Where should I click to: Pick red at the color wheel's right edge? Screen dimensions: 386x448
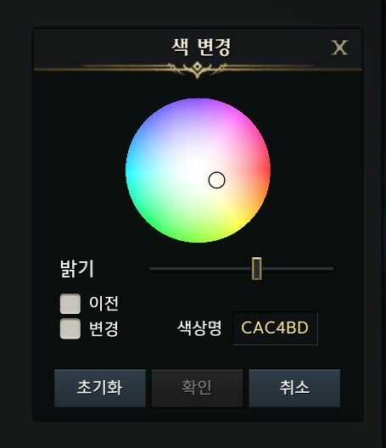pyautogui.click(x=267, y=171)
